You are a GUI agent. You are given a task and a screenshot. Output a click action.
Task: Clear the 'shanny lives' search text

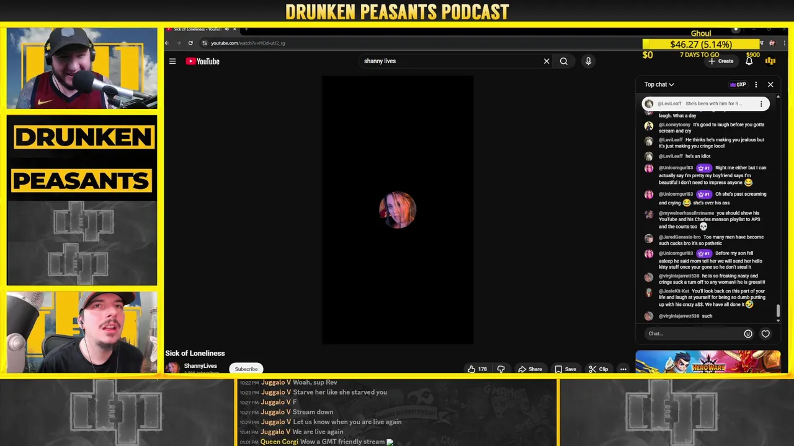[x=546, y=61]
